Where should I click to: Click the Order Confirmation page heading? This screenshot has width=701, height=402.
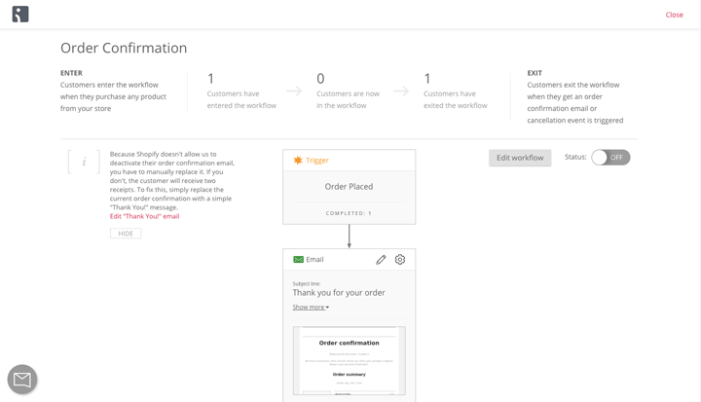click(x=124, y=48)
